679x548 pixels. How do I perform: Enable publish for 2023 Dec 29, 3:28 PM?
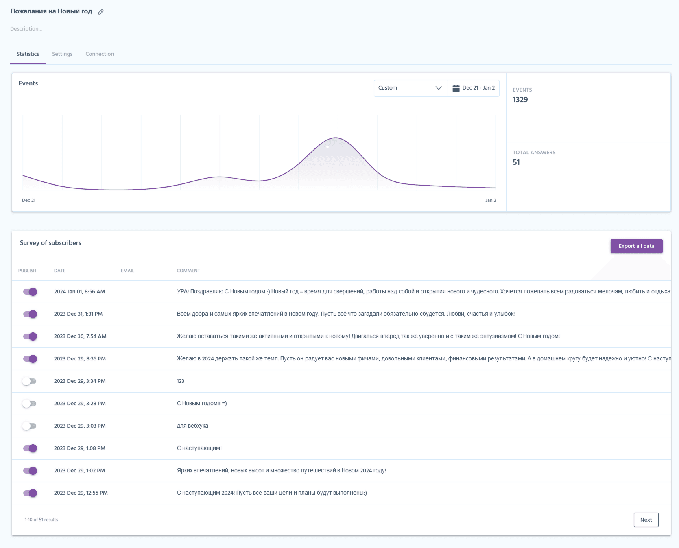[29, 404]
